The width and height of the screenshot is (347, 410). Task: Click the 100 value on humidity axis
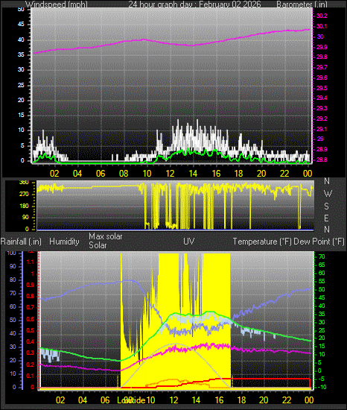pos(11,253)
